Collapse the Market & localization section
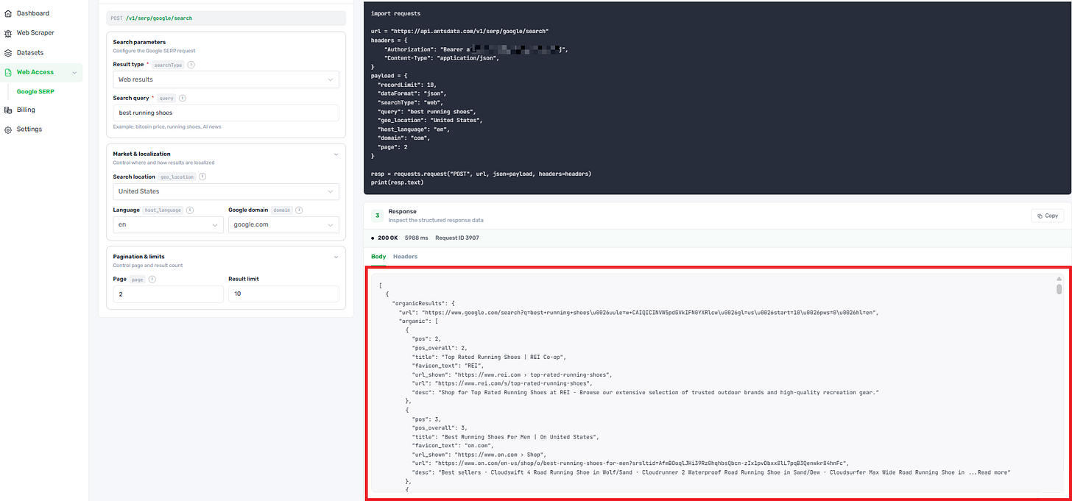Viewport: 1072px width, 501px height. (336, 154)
